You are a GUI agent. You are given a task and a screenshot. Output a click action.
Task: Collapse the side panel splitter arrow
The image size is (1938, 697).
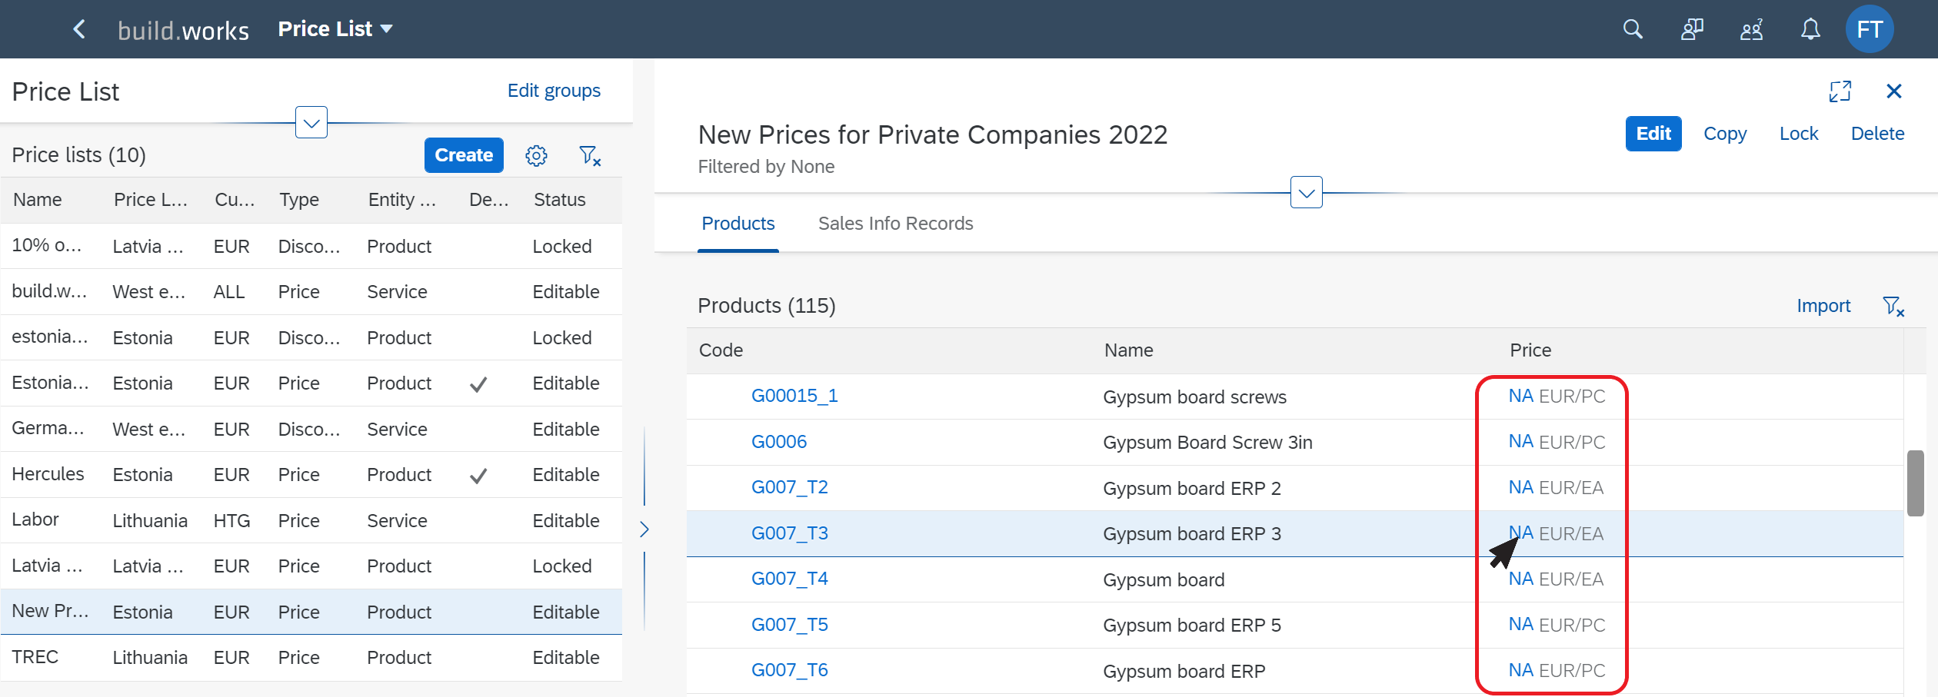644,529
